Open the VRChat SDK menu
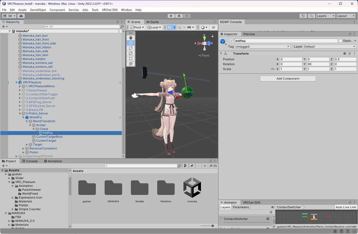Screen dimensions: 358x234 pos(110,10)
